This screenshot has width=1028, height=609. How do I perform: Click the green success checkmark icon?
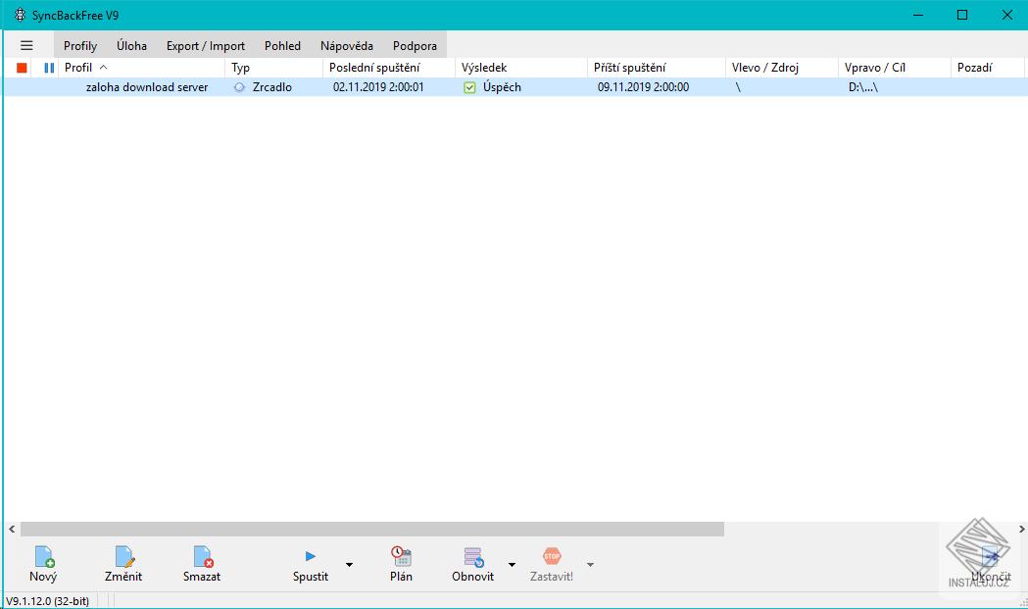coord(469,87)
